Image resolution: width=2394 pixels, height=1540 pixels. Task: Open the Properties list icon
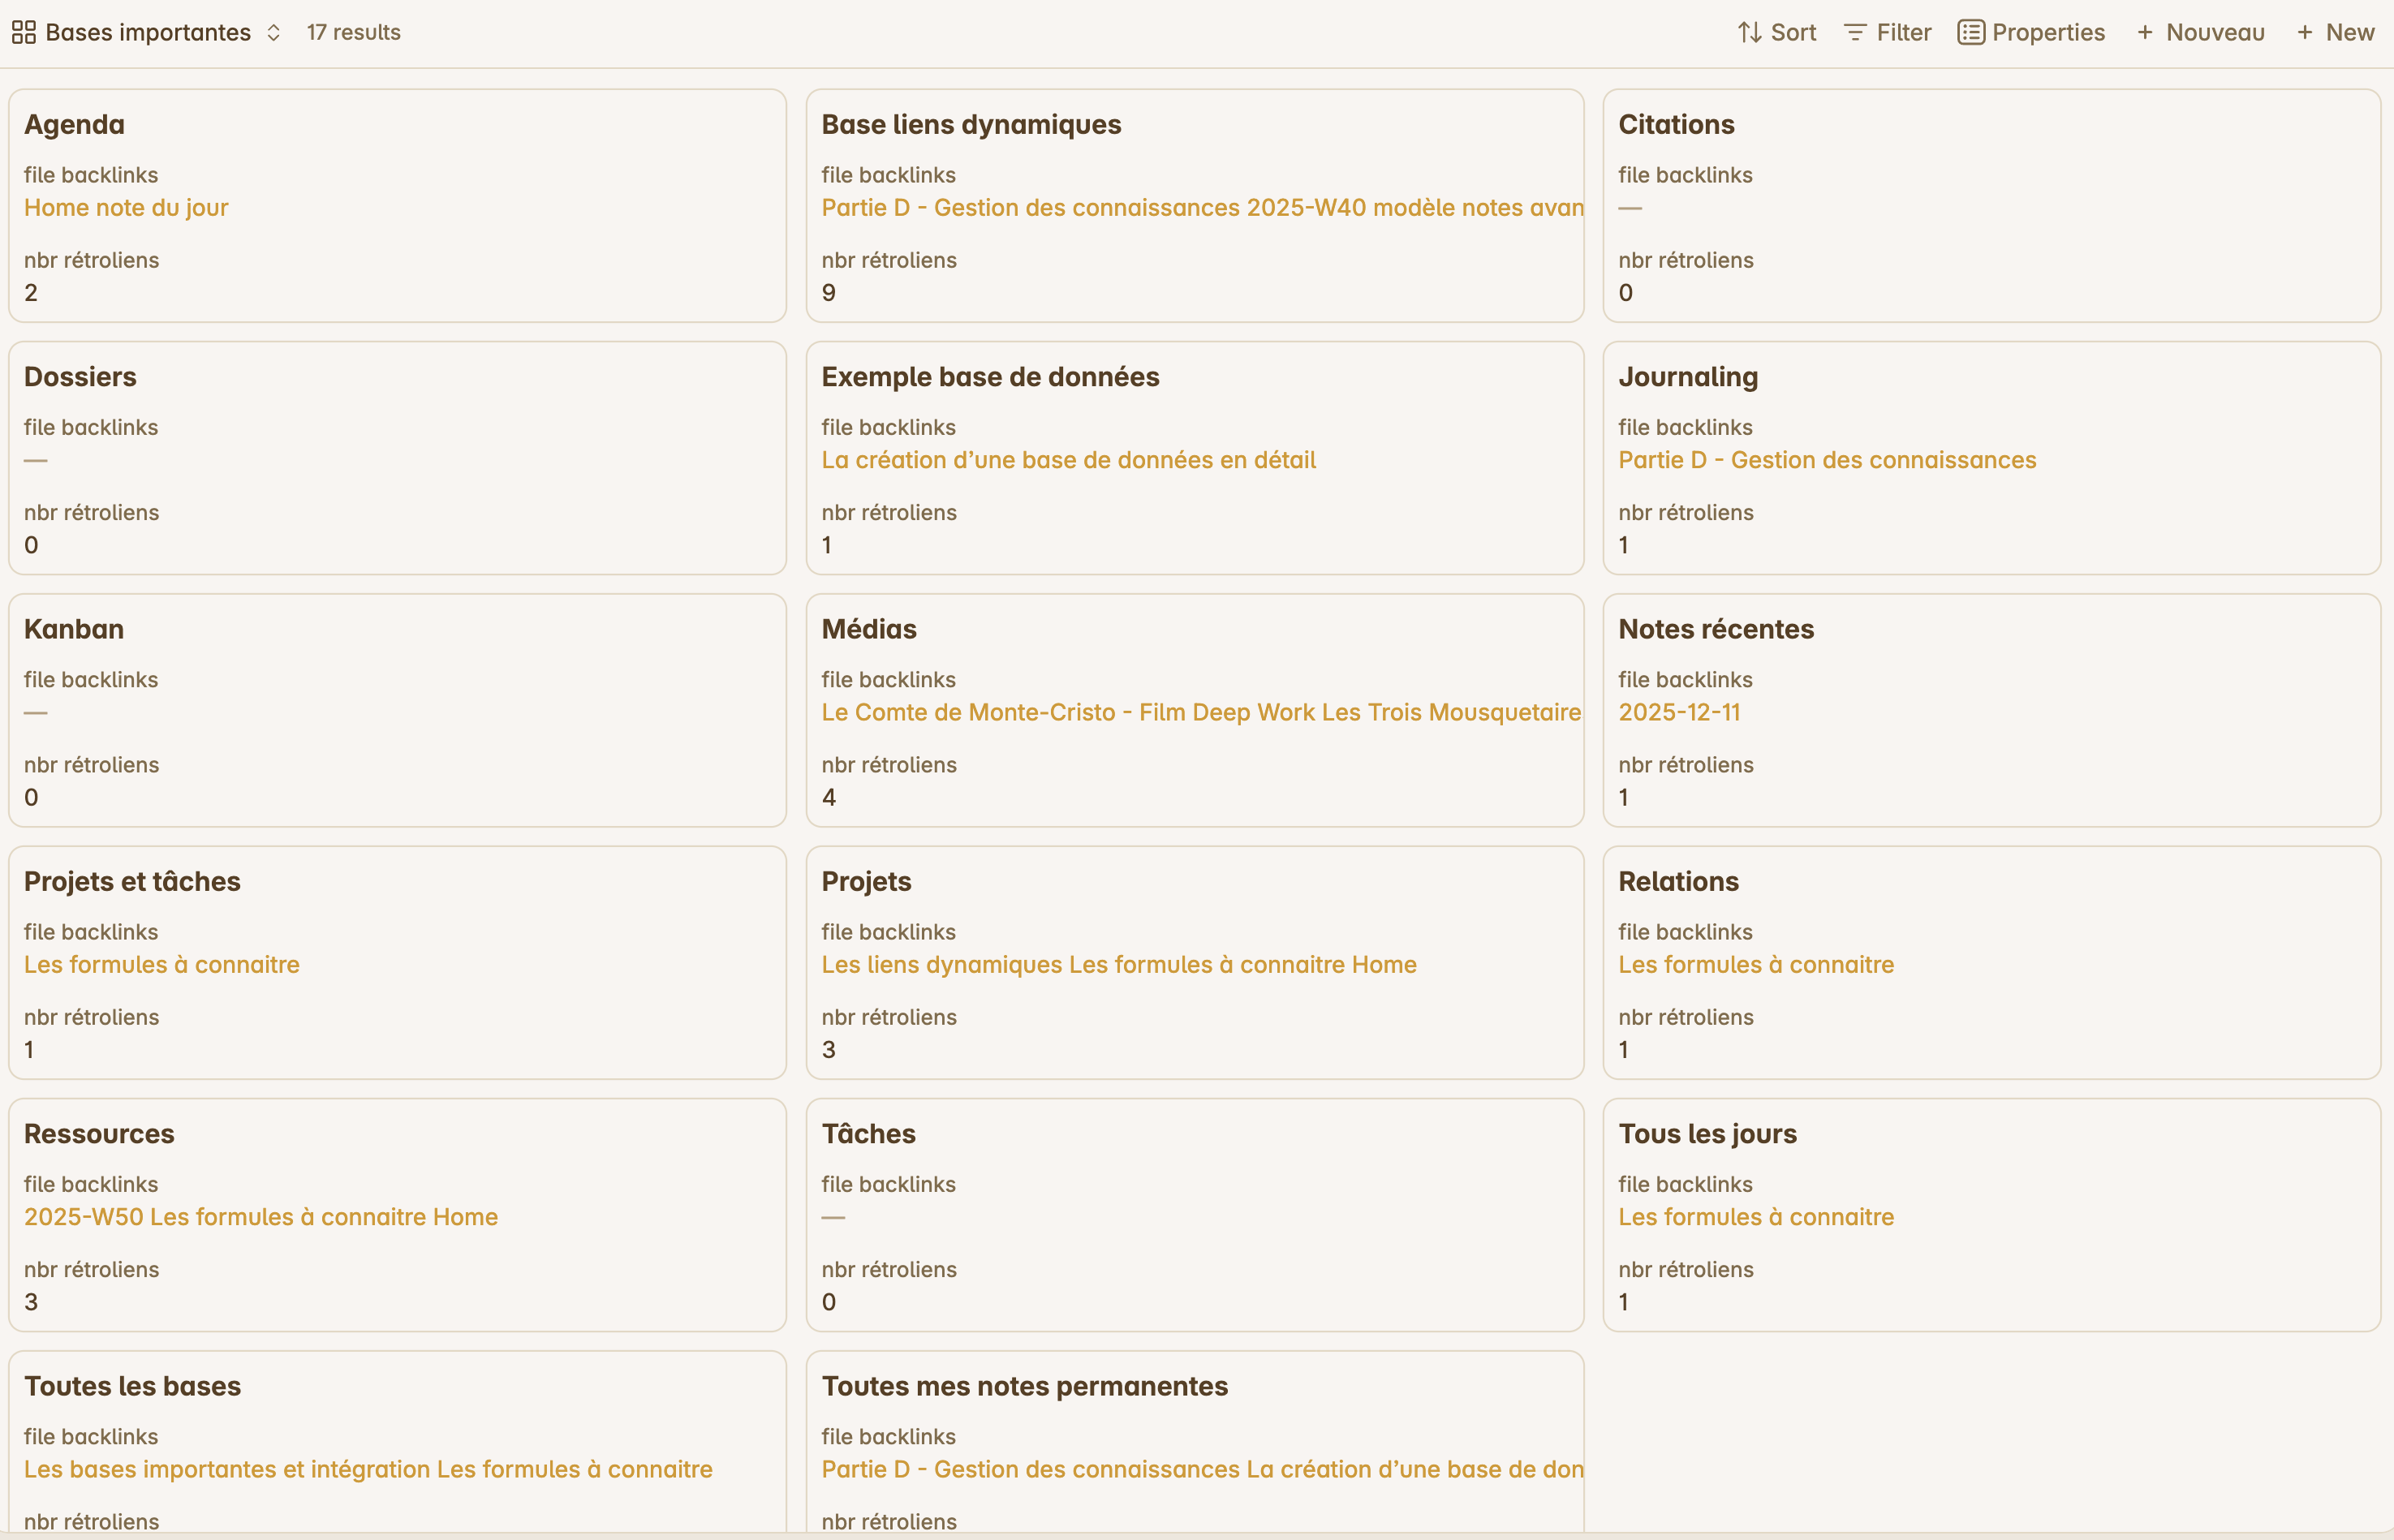click(x=1970, y=33)
